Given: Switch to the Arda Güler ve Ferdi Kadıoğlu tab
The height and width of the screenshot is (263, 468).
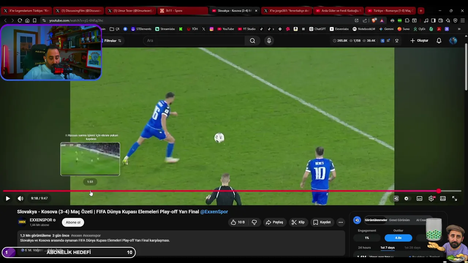Looking at the screenshot, I should tap(339, 11).
